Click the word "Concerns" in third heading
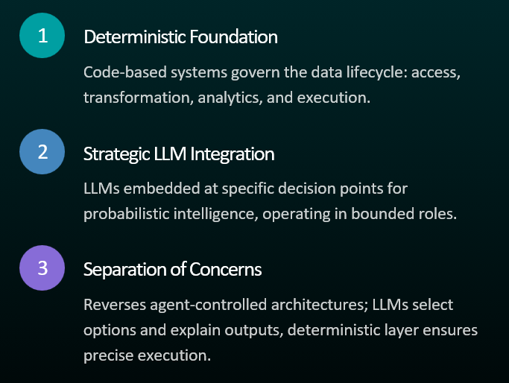 pos(231,270)
